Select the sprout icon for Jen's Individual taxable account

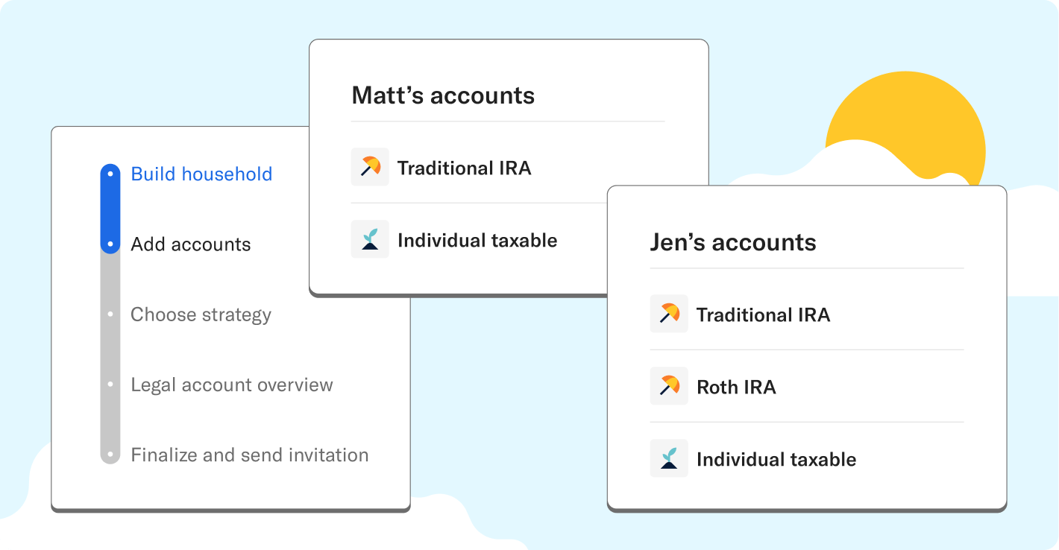tap(668, 458)
